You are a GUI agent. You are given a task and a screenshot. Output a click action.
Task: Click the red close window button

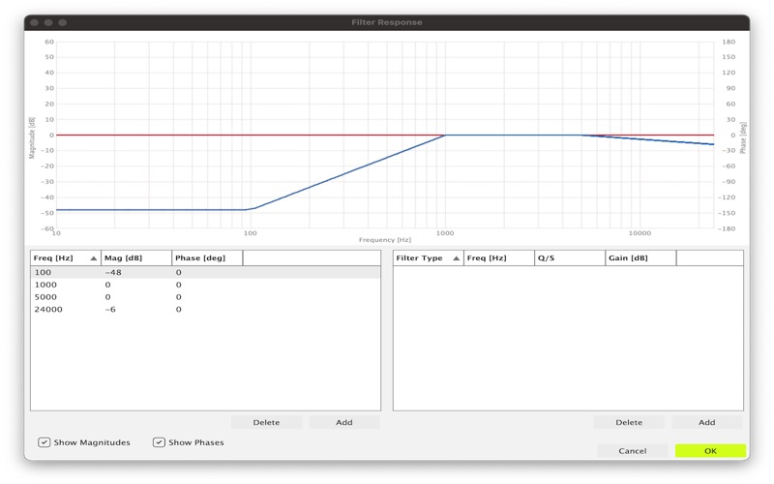34,22
